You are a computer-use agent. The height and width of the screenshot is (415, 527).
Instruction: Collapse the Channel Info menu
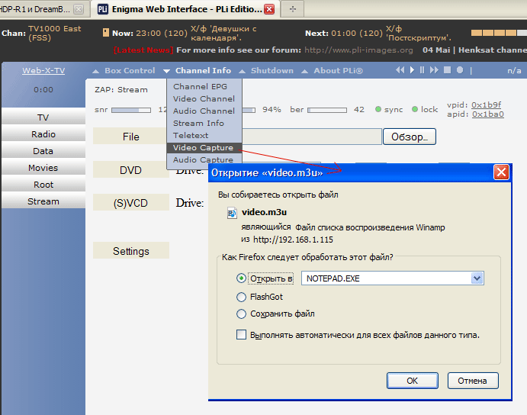click(198, 71)
